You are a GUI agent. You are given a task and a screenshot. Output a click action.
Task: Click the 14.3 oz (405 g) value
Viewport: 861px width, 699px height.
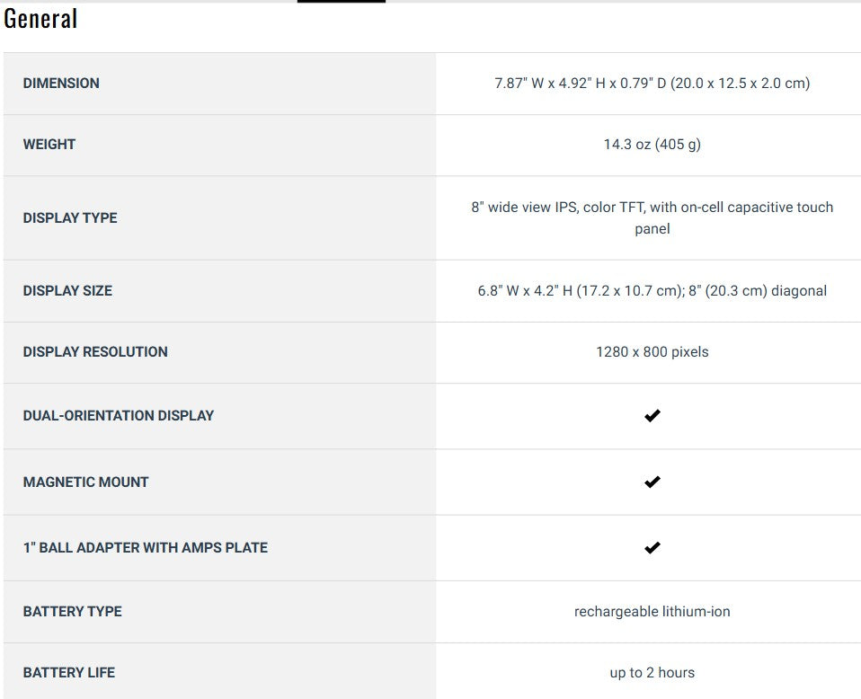652,145
